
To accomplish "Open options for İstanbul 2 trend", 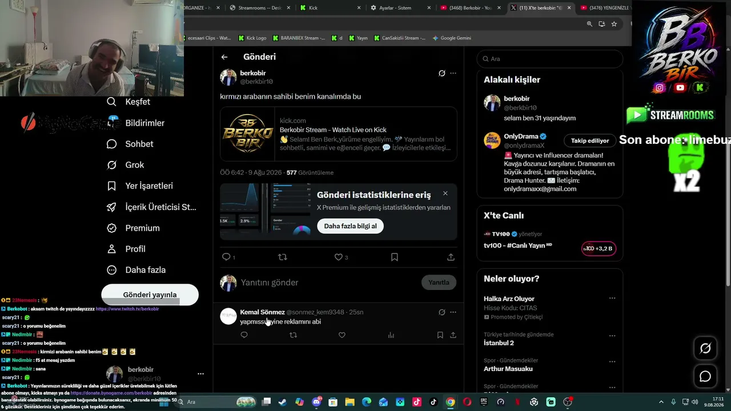I will [612, 335].
